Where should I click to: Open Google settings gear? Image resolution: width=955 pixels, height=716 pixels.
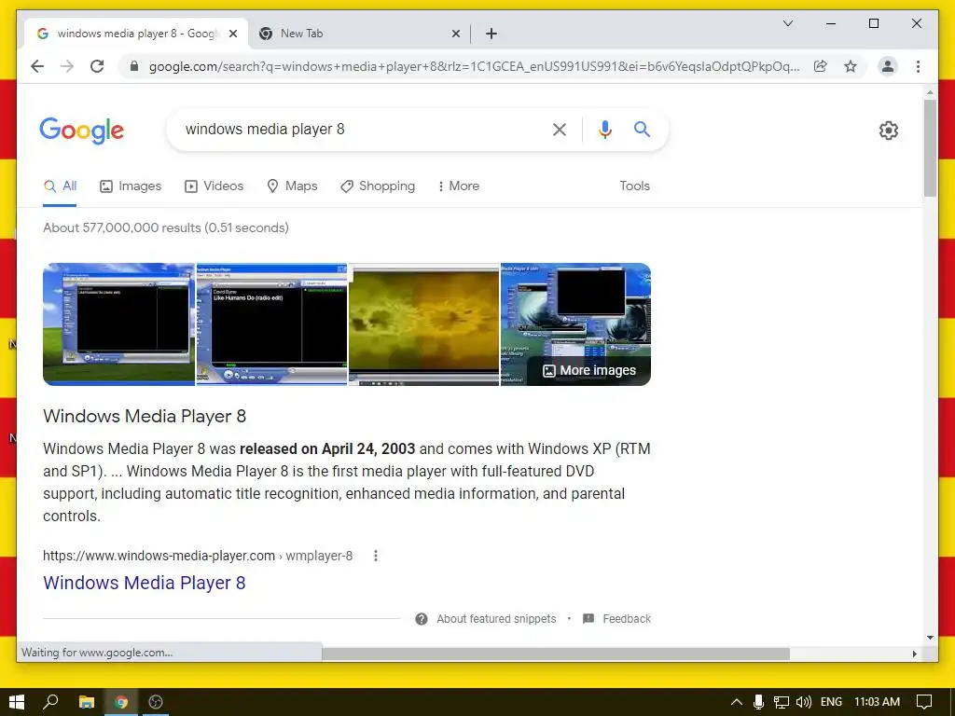[x=889, y=131]
